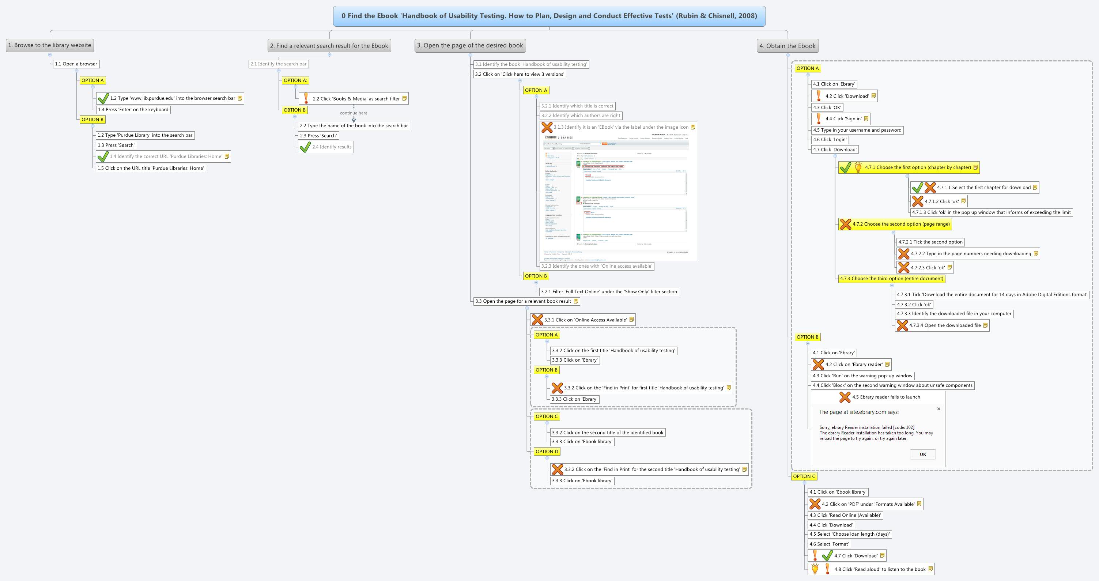
Task: Select '3. Open the page of the desired book'
Action: [x=470, y=45]
